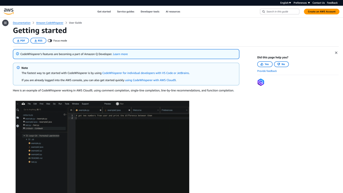Open the Service guides menu
This screenshot has width=343, height=193.
126,12
